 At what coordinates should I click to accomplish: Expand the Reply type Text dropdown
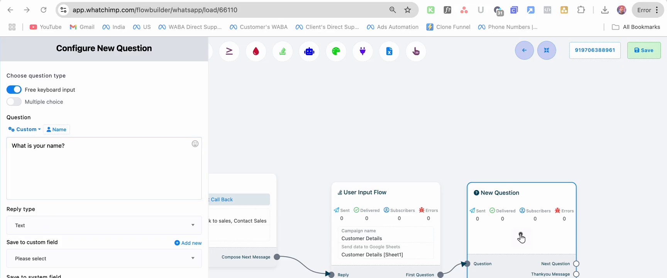tap(104, 225)
